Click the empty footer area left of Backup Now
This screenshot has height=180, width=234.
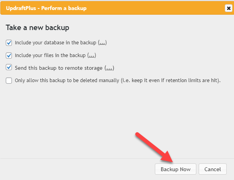pos(77,169)
